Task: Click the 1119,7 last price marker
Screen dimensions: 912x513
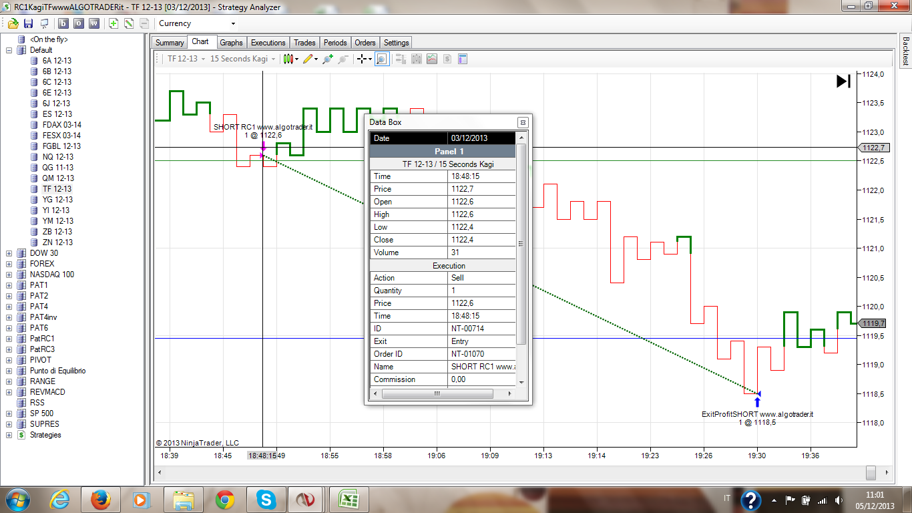Action: [x=872, y=323]
